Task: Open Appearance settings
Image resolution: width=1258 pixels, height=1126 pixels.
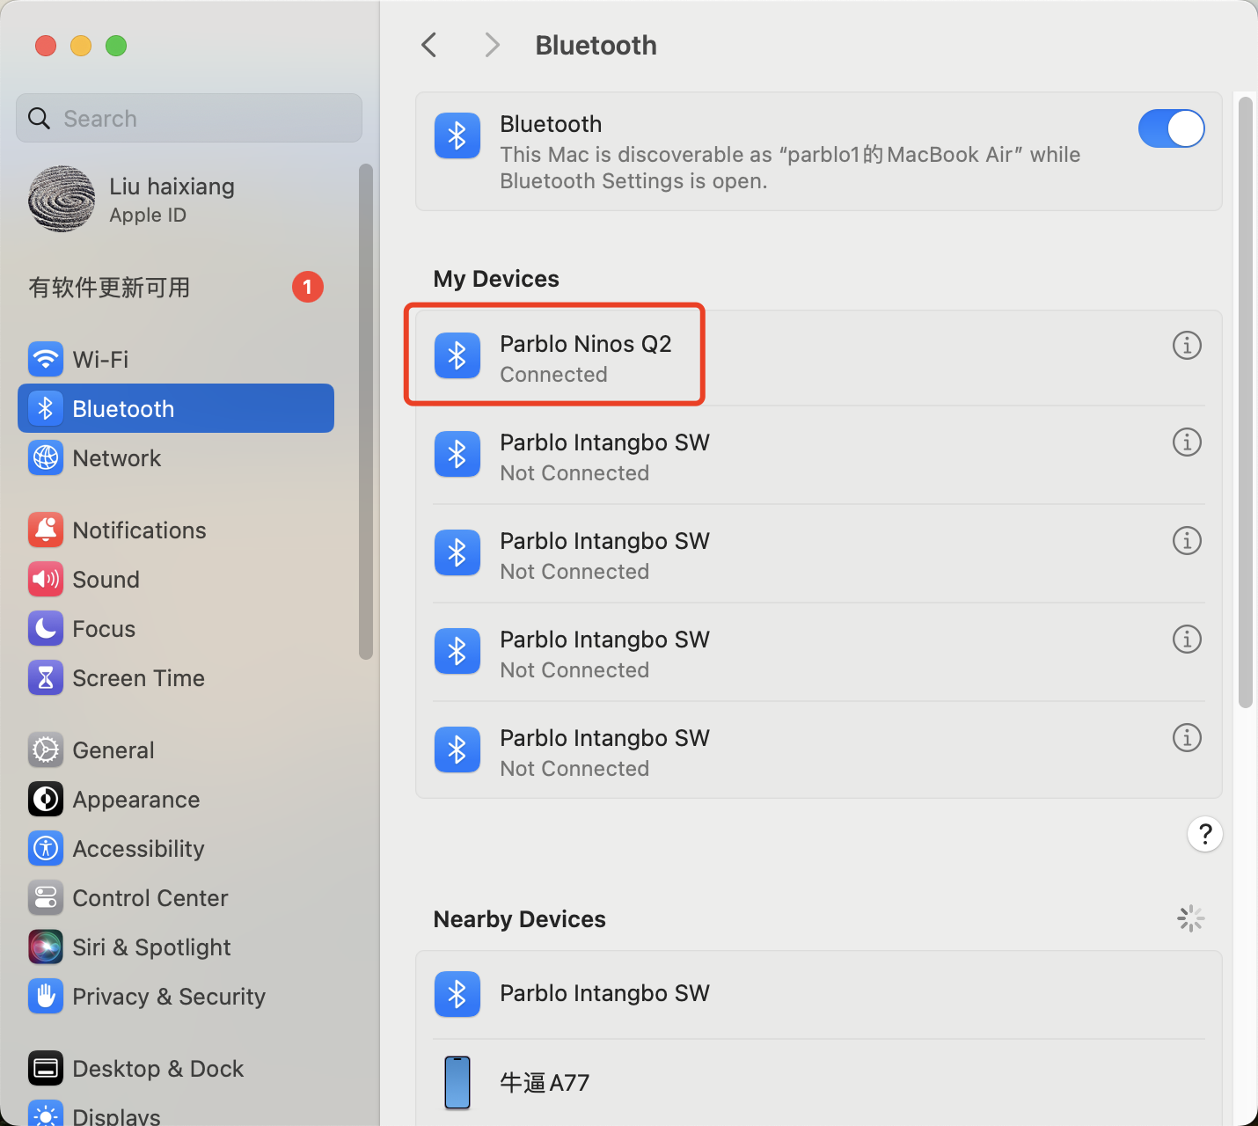Action: (x=176, y=799)
